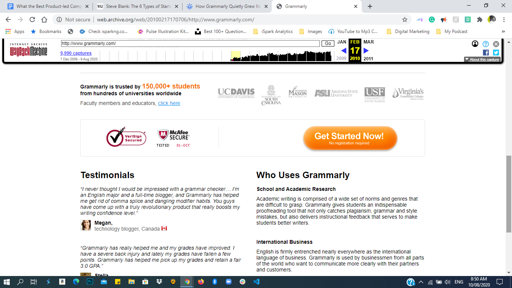
Task: Open Zoom from the taskbar
Action: pos(229,281)
